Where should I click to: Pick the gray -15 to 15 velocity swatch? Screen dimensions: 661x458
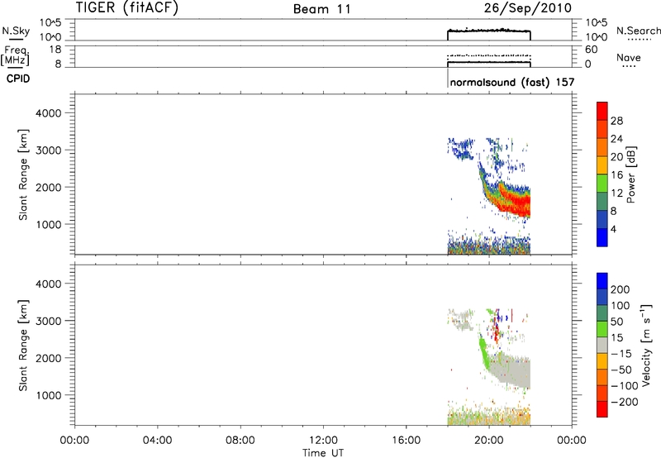[602, 345]
